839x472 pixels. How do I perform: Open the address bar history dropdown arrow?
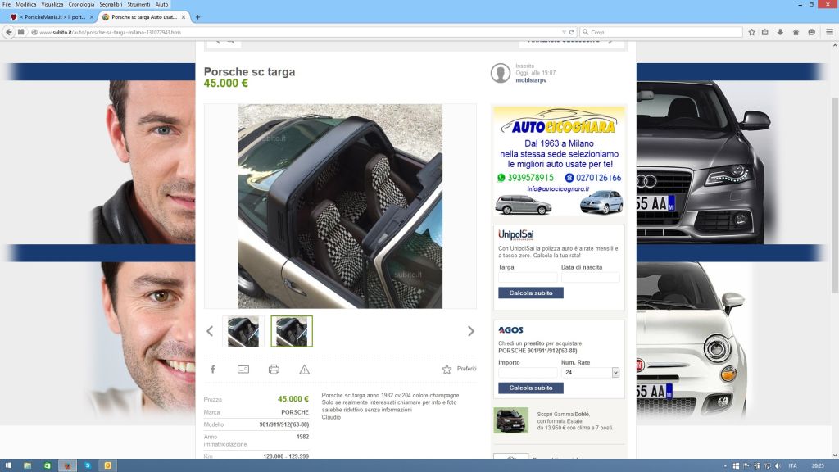(564, 32)
